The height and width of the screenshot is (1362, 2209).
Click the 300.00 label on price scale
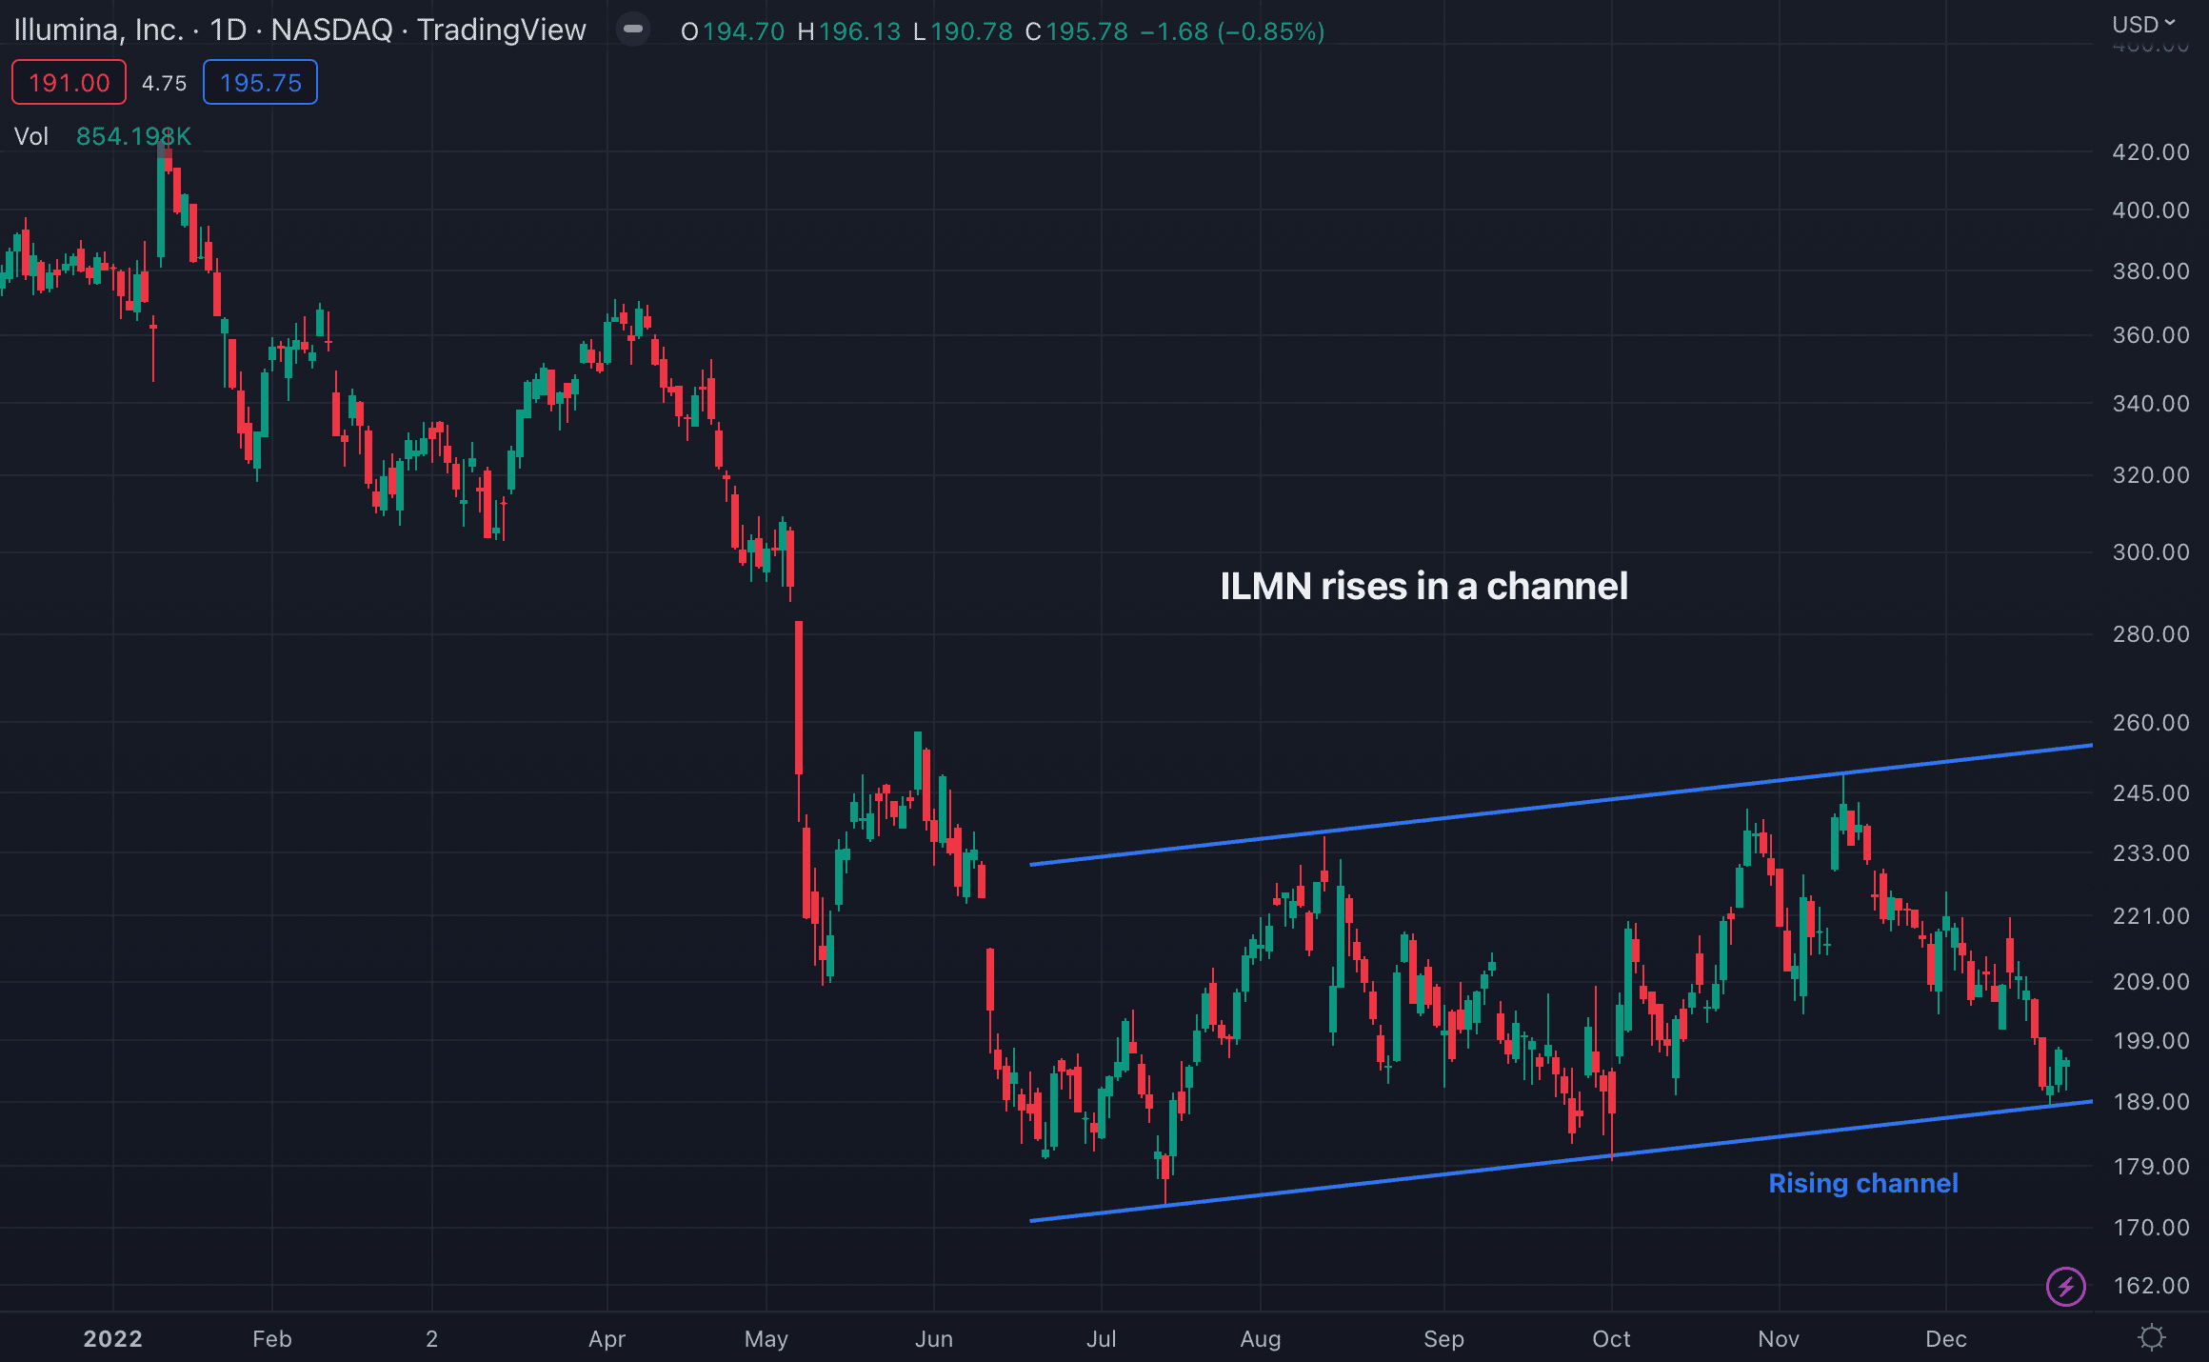click(2150, 552)
